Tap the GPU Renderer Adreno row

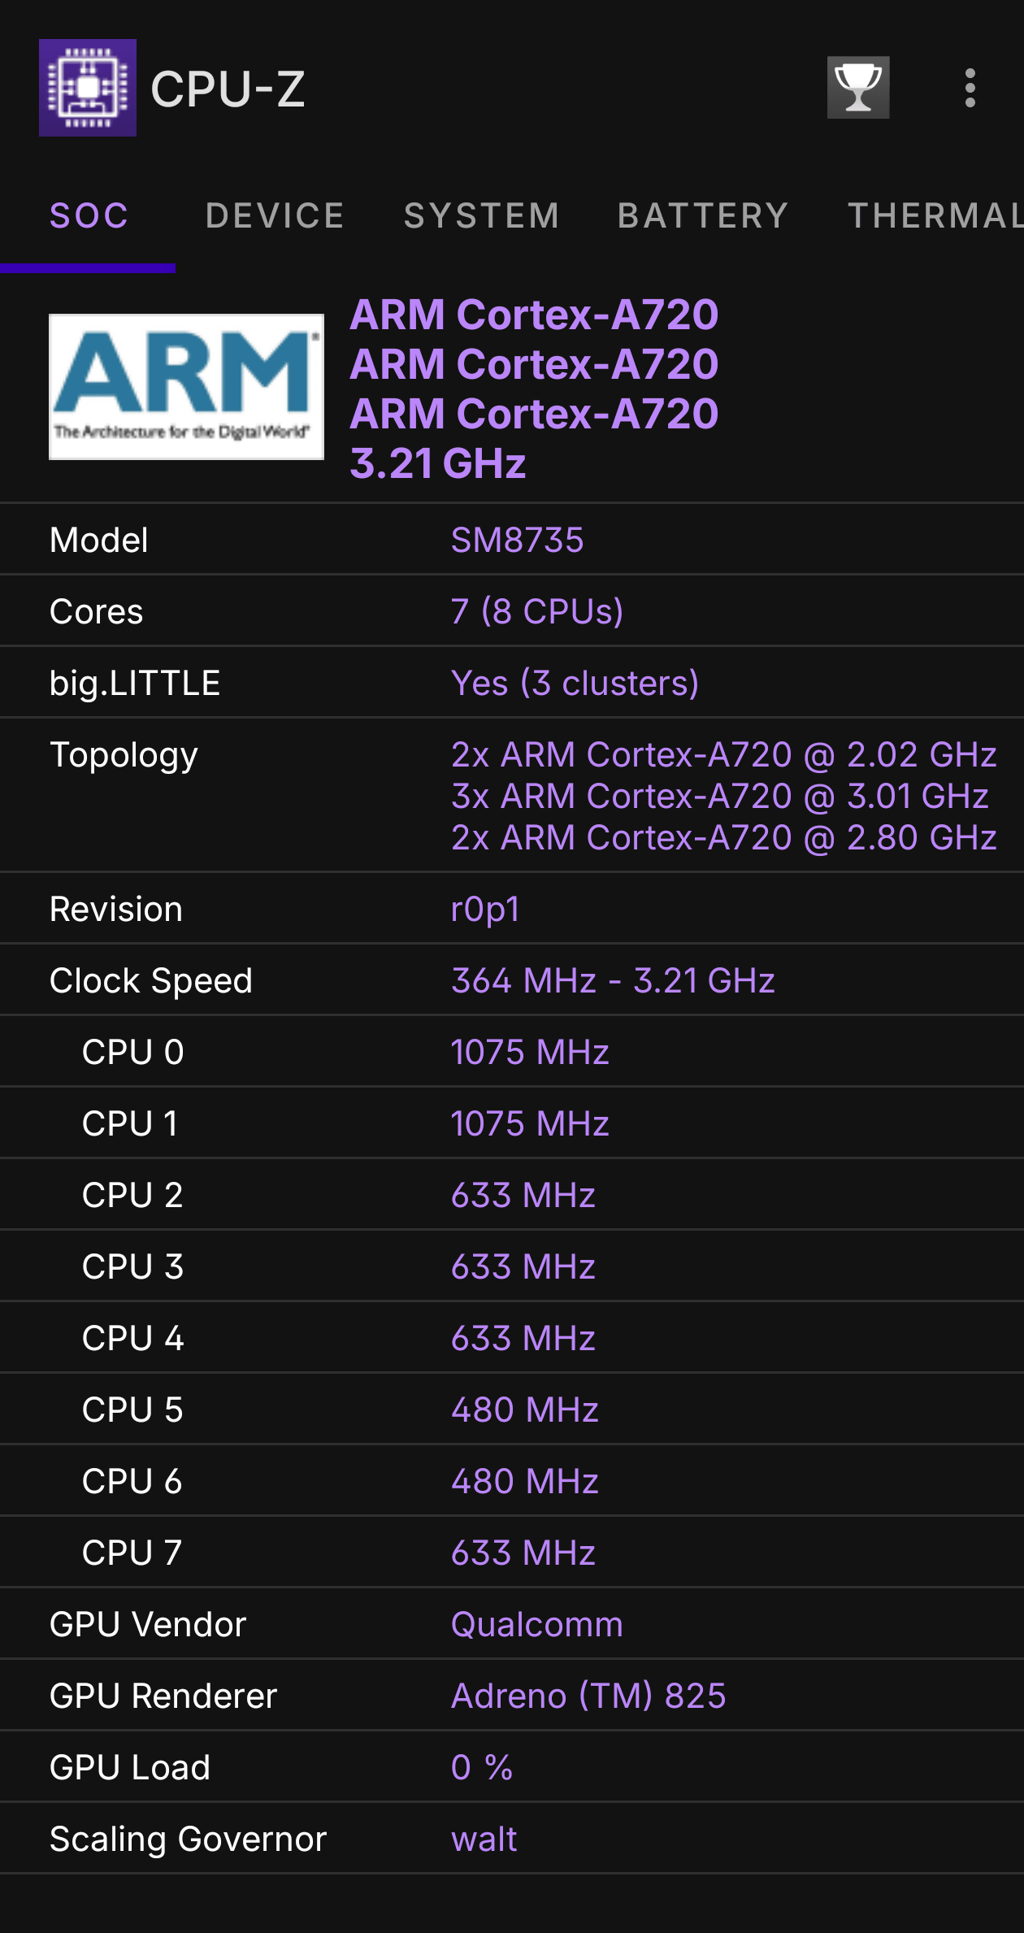[x=512, y=1696]
